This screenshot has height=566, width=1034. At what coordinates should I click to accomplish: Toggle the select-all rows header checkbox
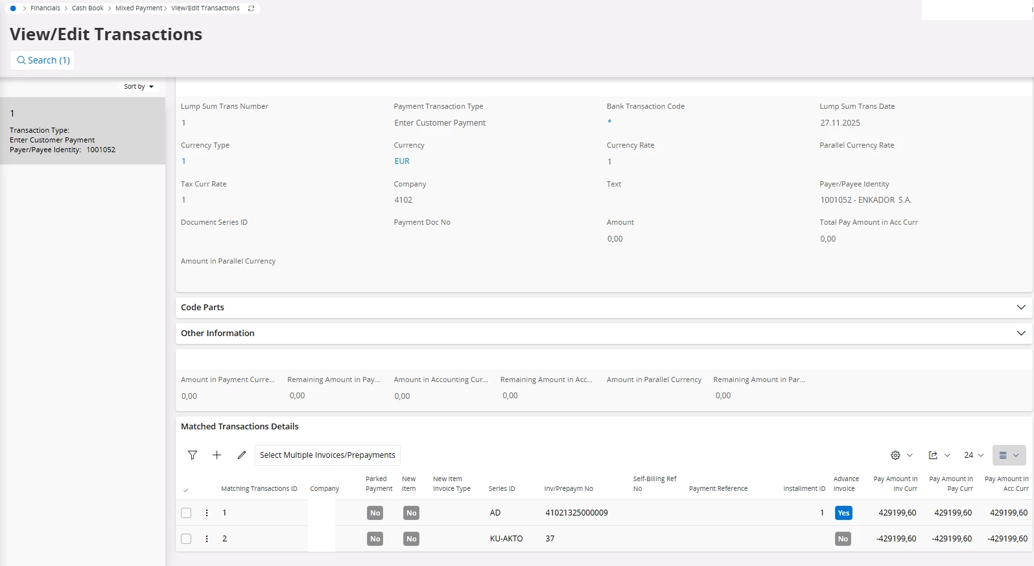coord(186,490)
